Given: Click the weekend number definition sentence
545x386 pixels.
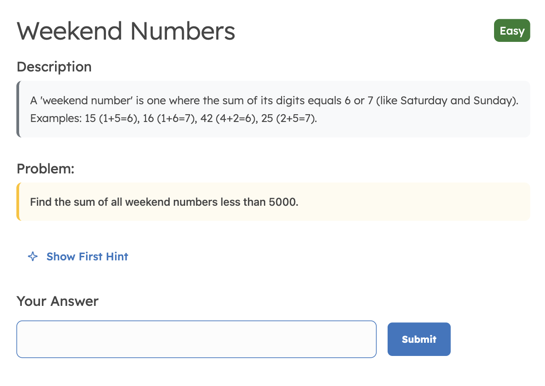Looking at the screenshot, I should click(273, 101).
